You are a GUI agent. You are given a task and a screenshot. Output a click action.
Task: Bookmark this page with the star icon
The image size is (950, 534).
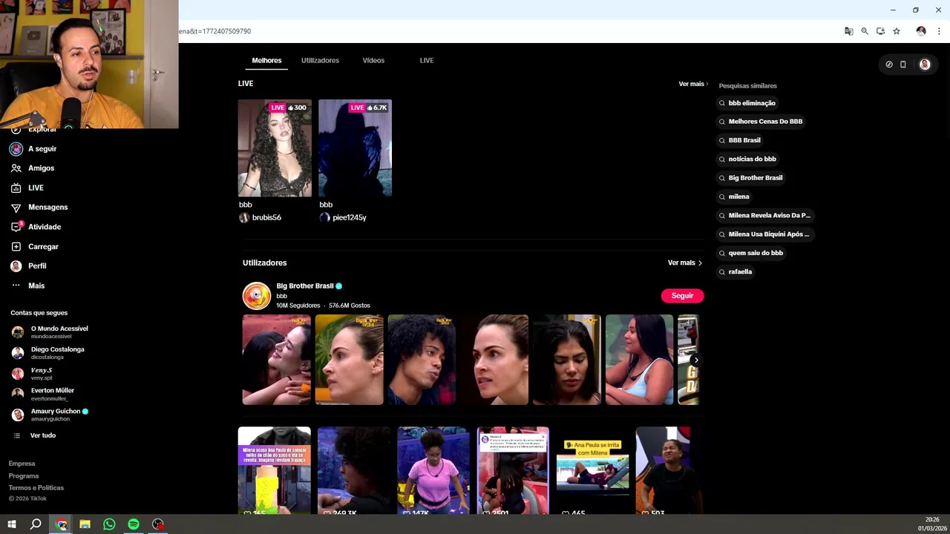[x=897, y=31]
